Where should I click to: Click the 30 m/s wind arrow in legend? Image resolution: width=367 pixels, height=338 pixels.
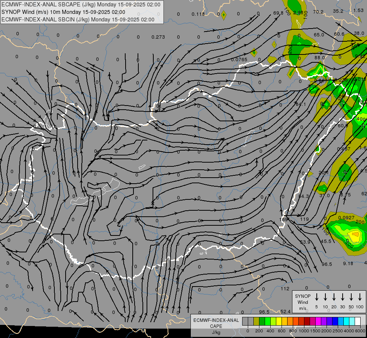tap(342, 297)
